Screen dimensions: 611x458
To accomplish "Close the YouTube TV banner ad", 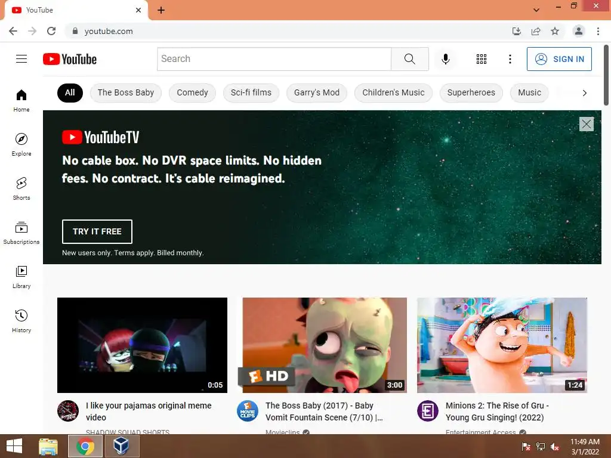I will click(586, 124).
